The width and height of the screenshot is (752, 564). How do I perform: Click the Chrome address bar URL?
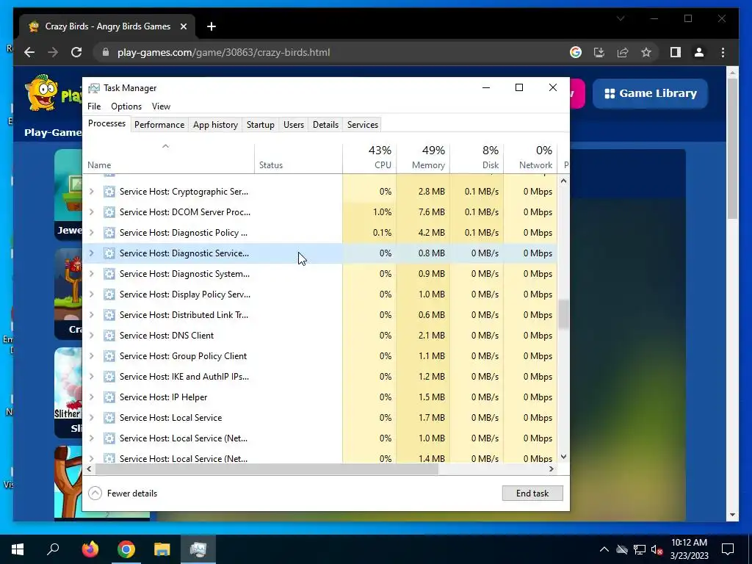[x=223, y=52]
